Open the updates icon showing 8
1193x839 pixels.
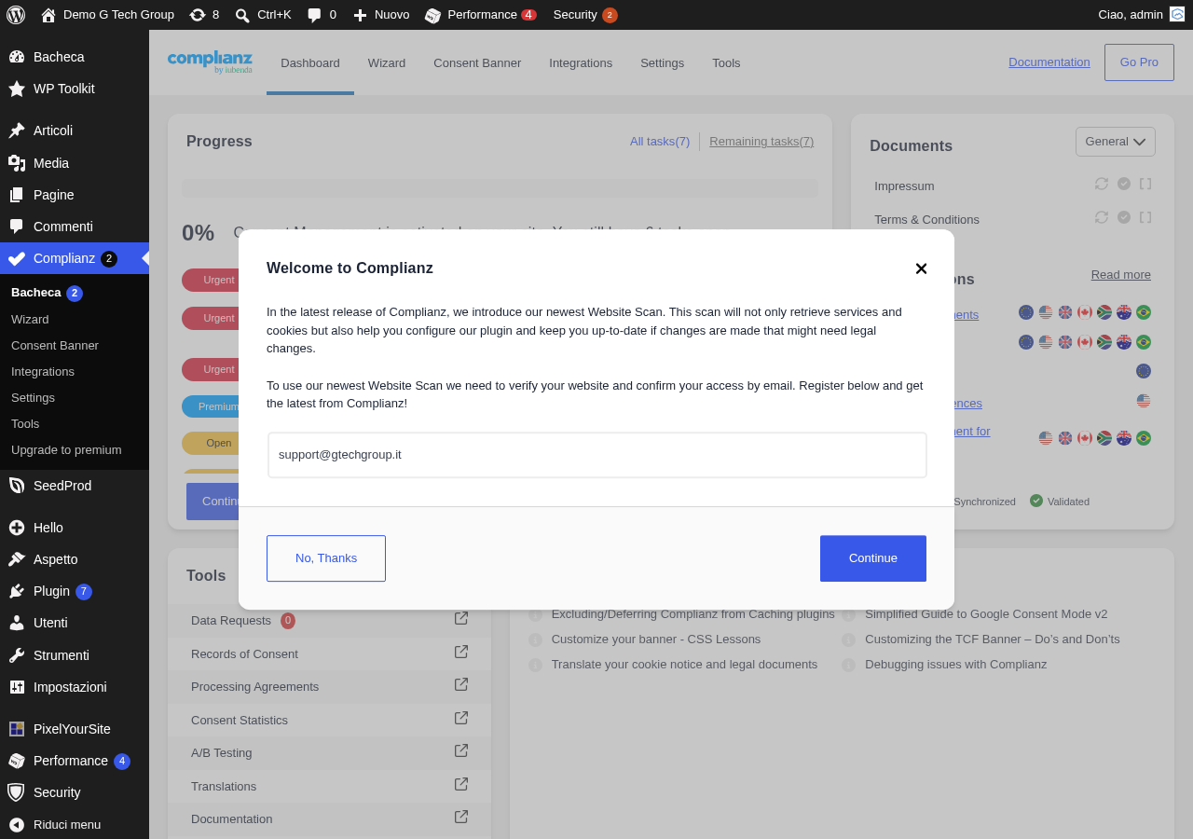point(204,15)
